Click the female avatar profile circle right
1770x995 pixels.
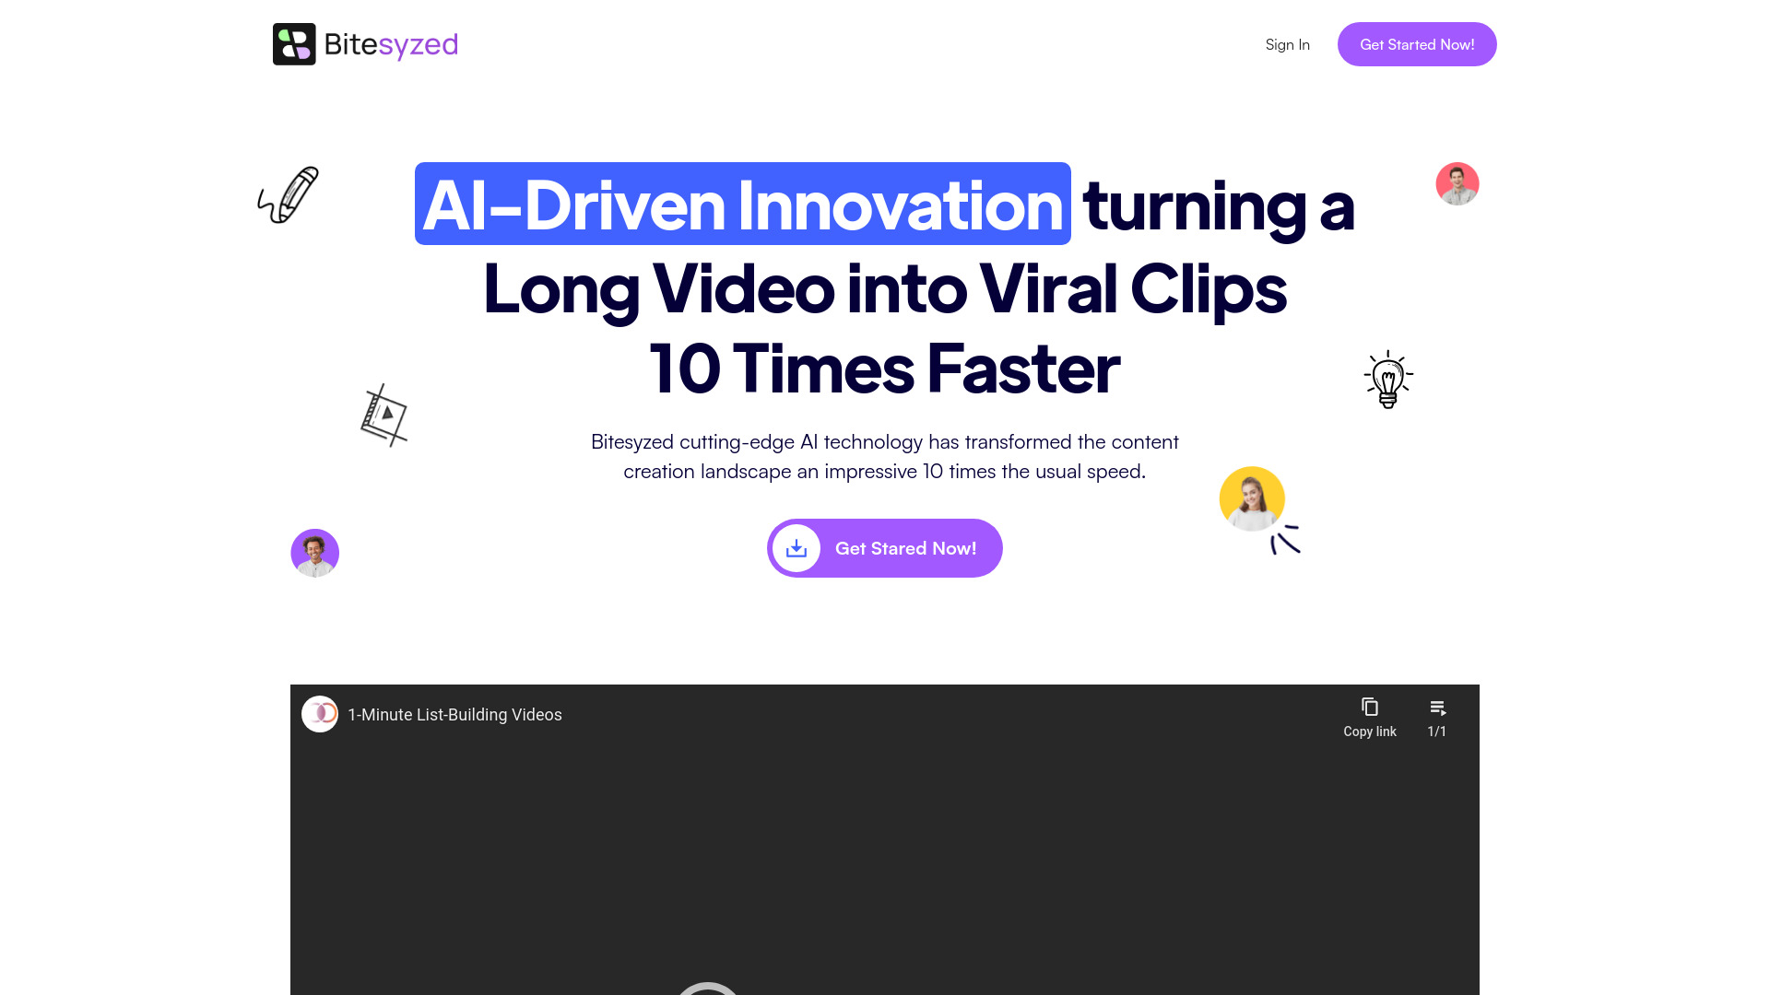(1251, 498)
